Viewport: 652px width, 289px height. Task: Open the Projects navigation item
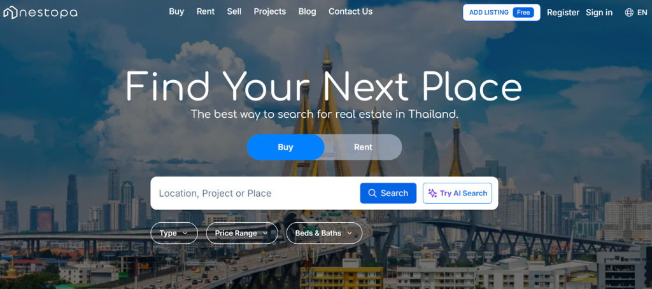270,11
